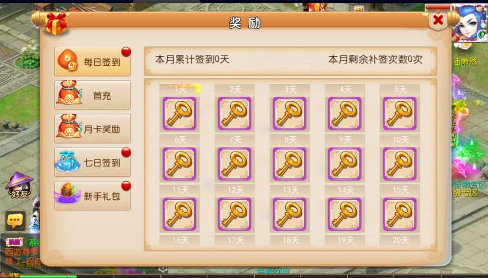
Task: Click the 7天 golden key icon
Action: click(234, 164)
